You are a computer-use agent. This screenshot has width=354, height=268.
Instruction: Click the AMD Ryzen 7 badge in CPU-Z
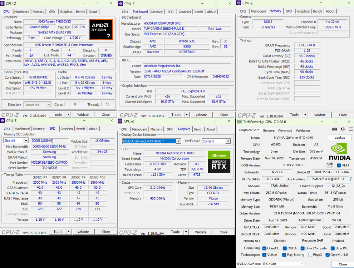point(100,29)
